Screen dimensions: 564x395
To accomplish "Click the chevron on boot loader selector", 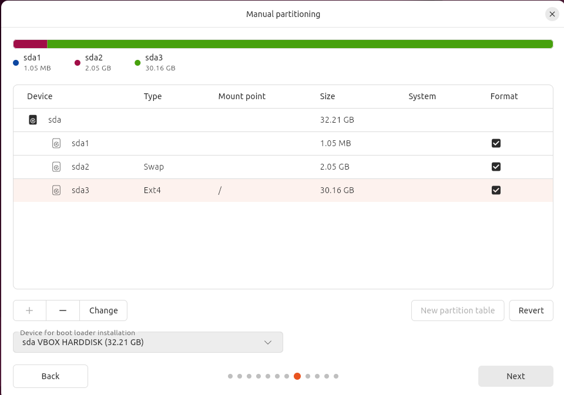I will (x=268, y=342).
